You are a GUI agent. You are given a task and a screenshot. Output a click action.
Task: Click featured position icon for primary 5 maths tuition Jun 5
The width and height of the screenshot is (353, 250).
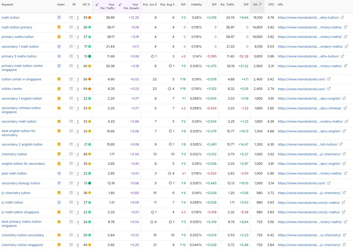pyautogui.click(x=153, y=56)
